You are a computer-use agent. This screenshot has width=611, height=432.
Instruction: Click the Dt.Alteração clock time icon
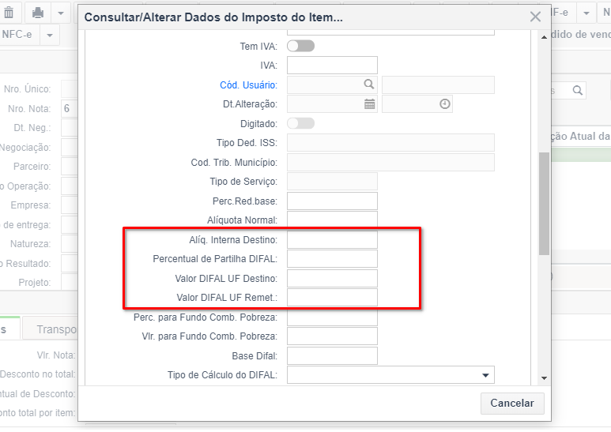pos(444,104)
